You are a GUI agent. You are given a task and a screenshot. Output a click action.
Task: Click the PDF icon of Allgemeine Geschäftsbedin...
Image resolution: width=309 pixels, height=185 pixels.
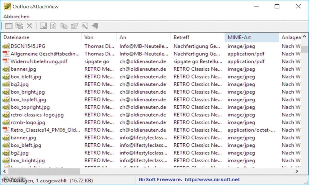pyautogui.click(x=6, y=54)
